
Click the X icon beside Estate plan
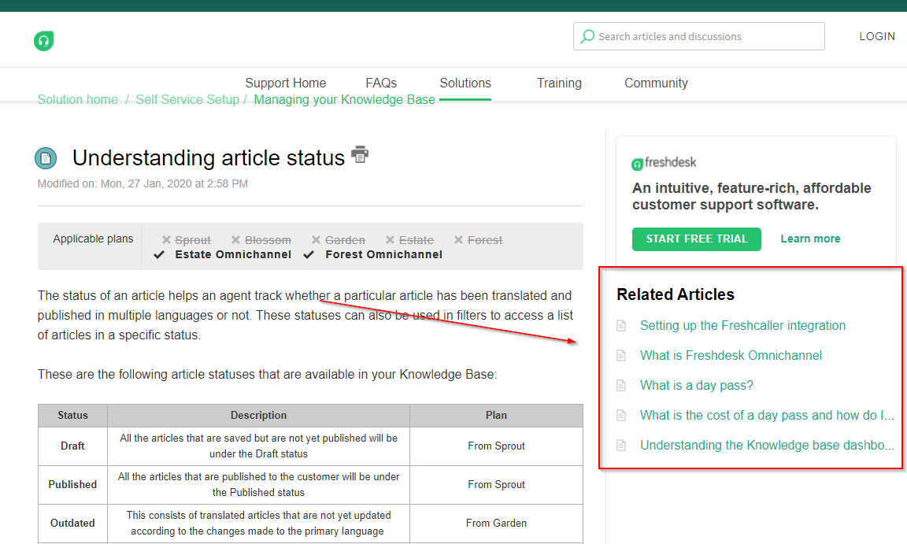(390, 240)
